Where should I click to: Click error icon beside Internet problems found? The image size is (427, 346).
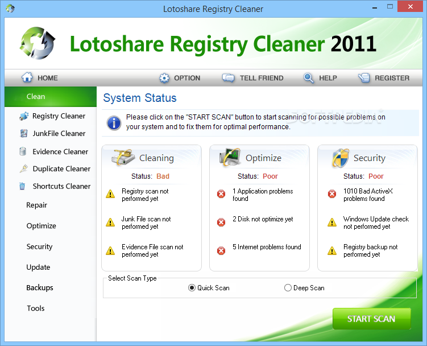pos(221,250)
